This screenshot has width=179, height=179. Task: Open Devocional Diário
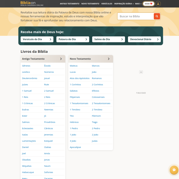coord(144,39)
